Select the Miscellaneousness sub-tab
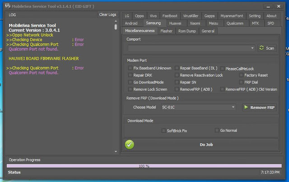This screenshot has width=289, height=182. click(140, 31)
